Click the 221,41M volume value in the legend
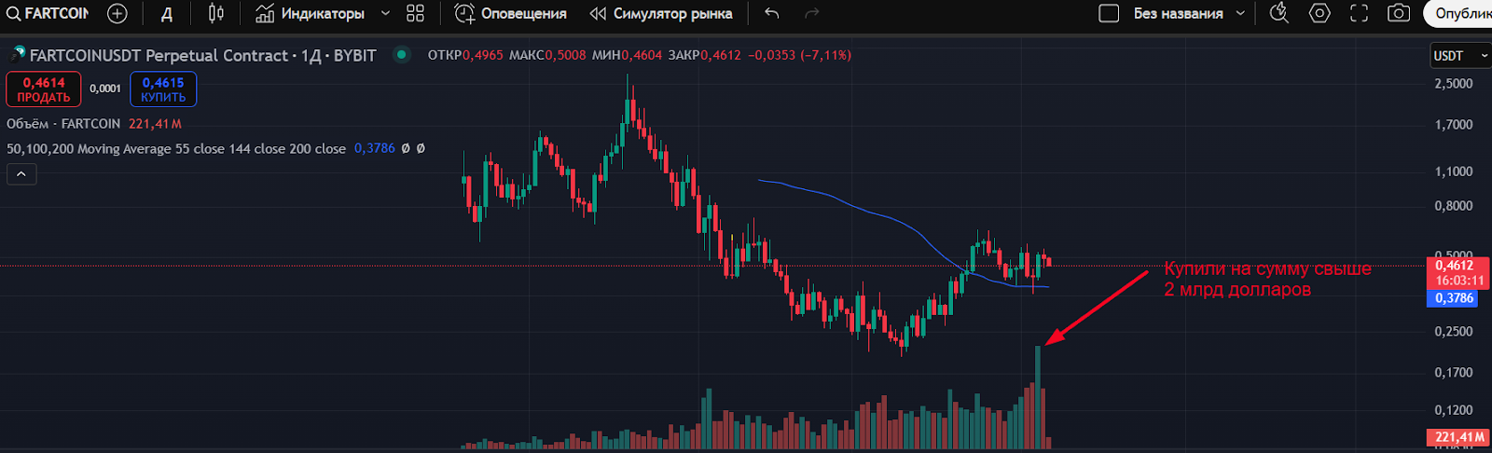 (155, 124)
